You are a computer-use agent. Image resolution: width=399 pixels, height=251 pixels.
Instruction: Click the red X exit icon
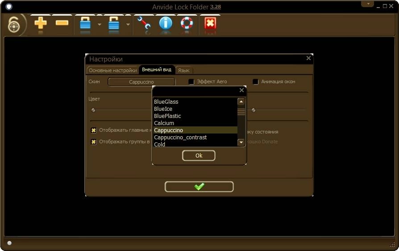[211, 23]
